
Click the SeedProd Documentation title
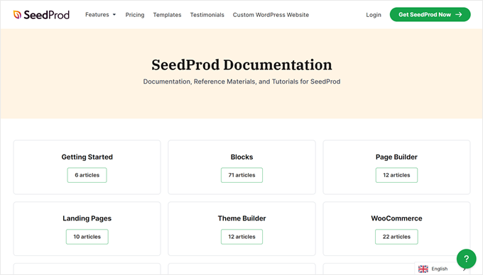coord(241,64)
